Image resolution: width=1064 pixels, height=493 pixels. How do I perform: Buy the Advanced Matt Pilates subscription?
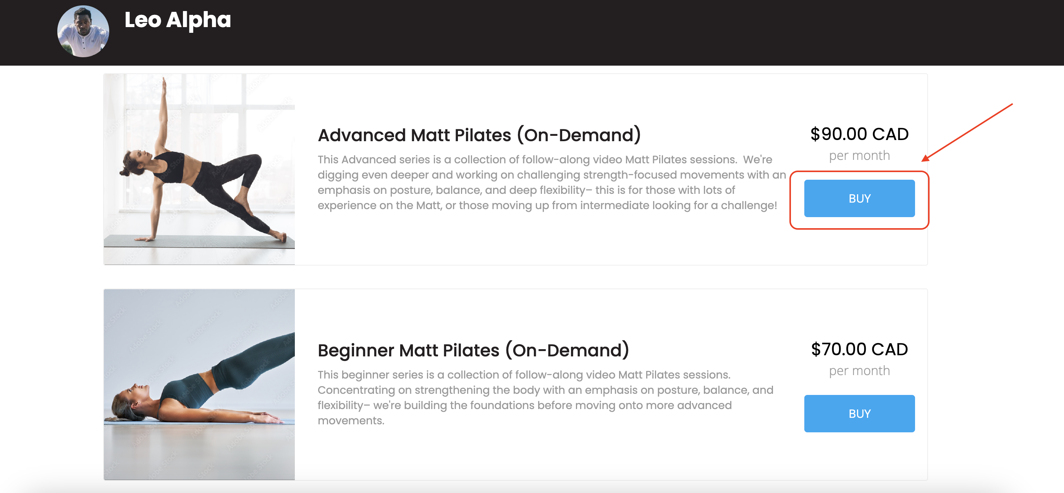pos(859,198)
